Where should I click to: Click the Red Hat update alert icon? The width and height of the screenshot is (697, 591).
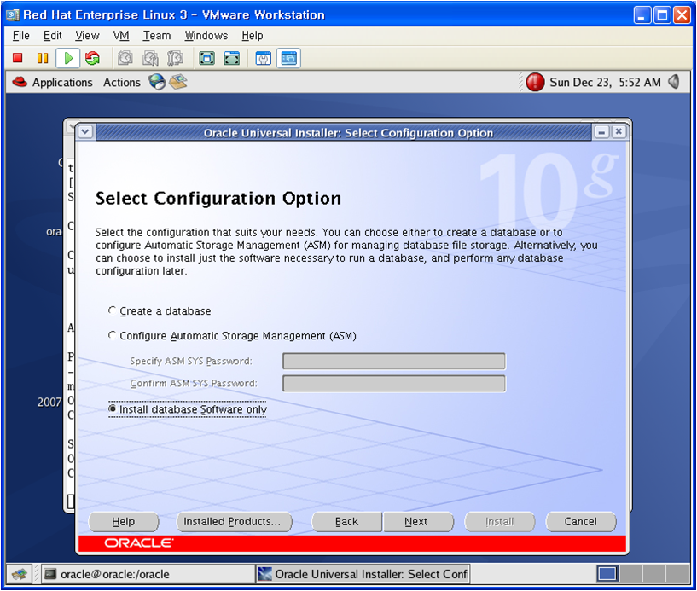(535, 82)
